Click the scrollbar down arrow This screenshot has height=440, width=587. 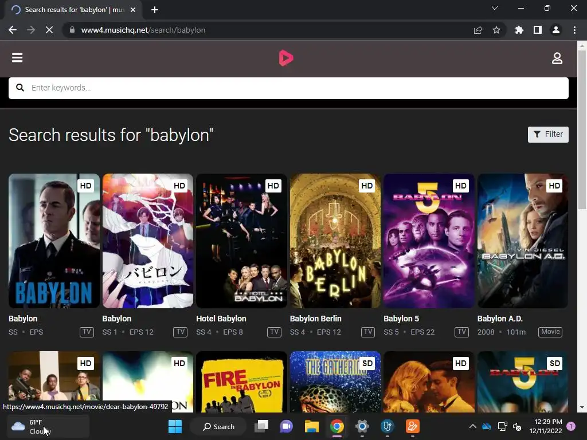pos(582,407)
